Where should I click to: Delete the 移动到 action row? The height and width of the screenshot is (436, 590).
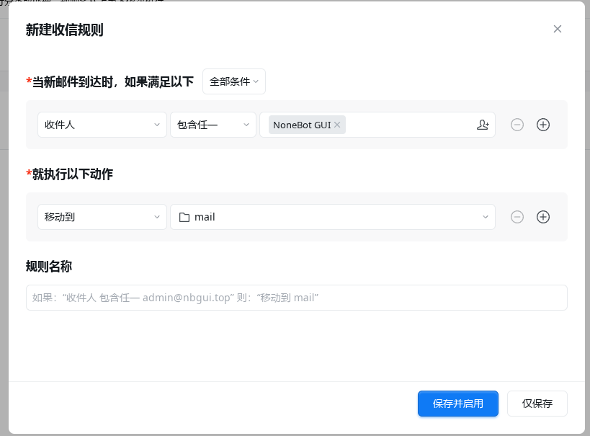(517, 217)
